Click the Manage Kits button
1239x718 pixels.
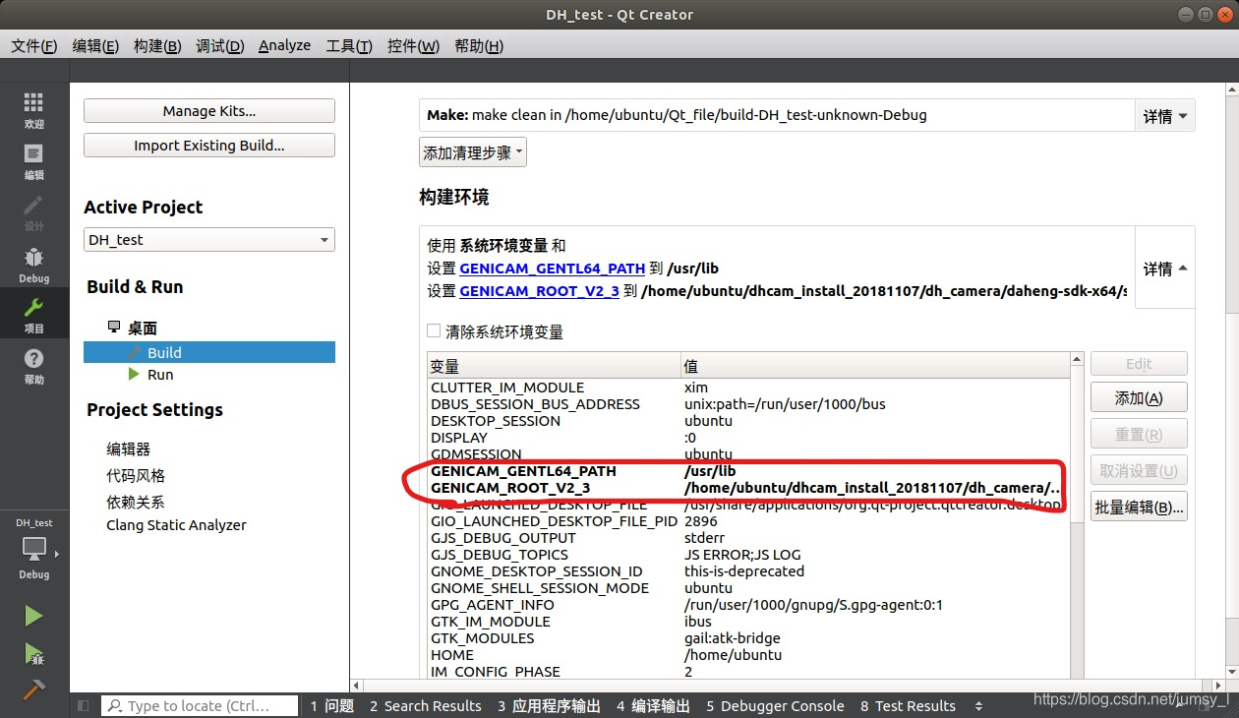pyautogui.click(x=209, y=111)
